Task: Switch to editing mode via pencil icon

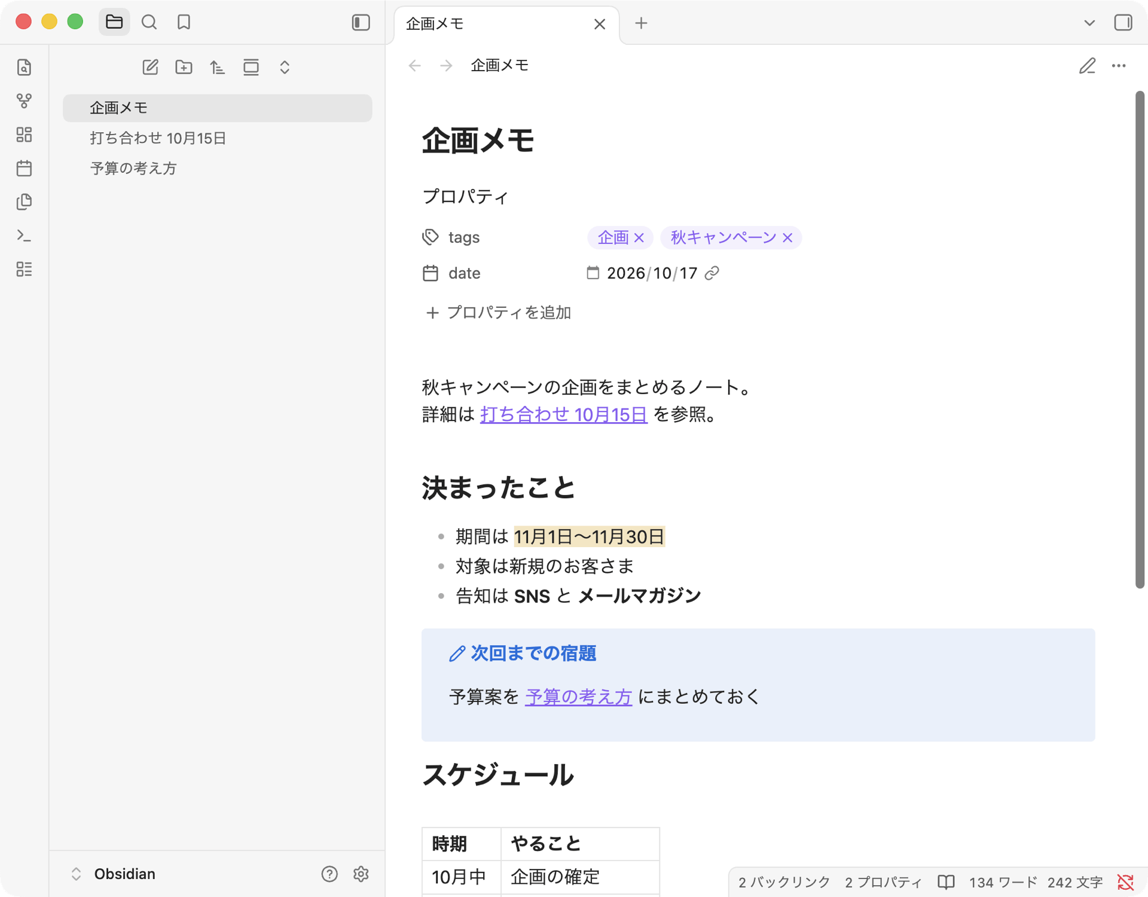Action: [1087, 66]
